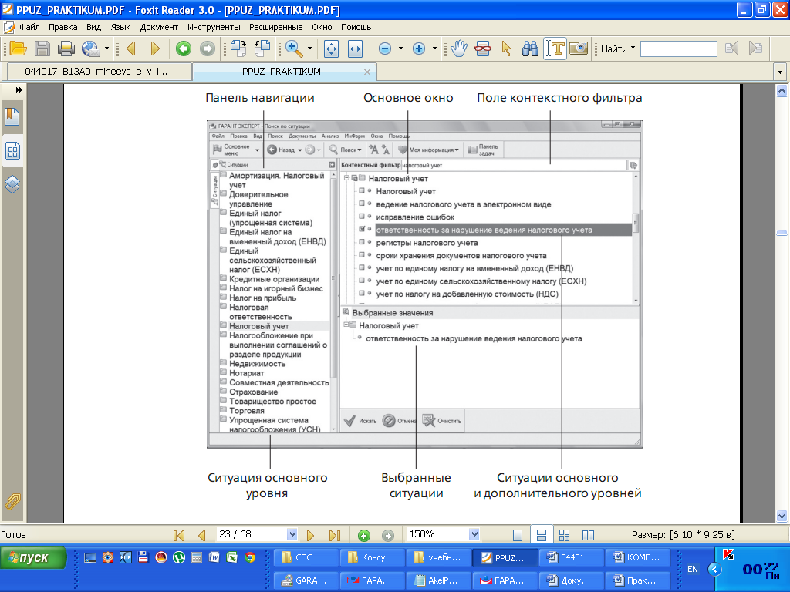Open the email icon dropdown arrow
This screenshot has width=790, height=592.
(106, 49)
